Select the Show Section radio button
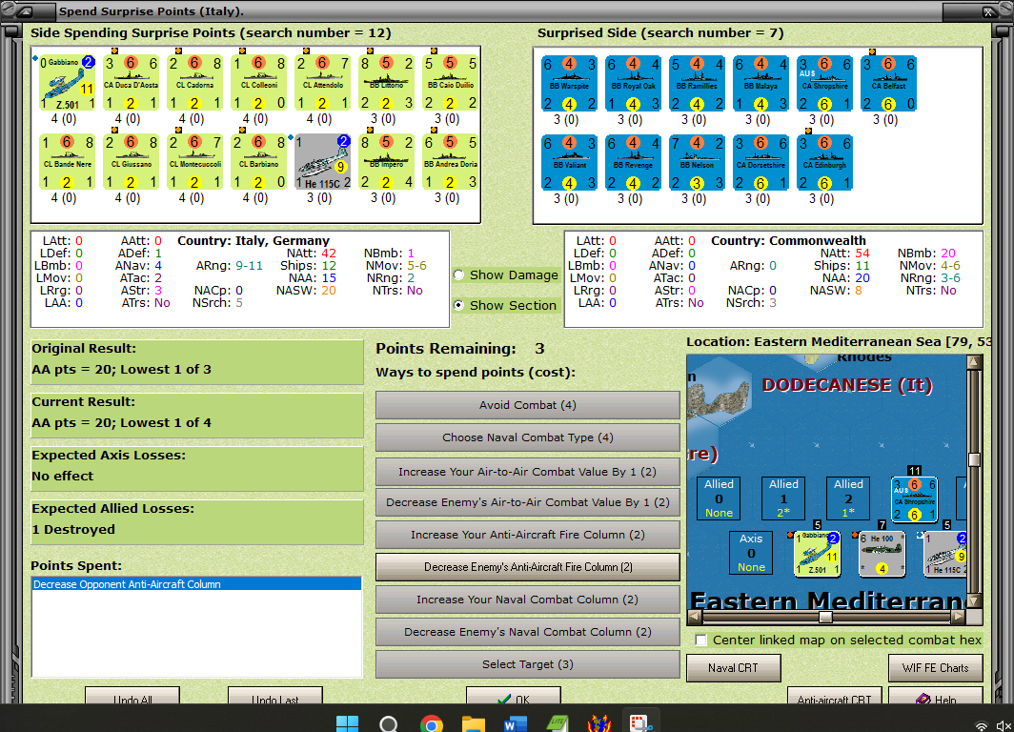The height and width of the screenshot is (732, 1014). pos(459,305)
